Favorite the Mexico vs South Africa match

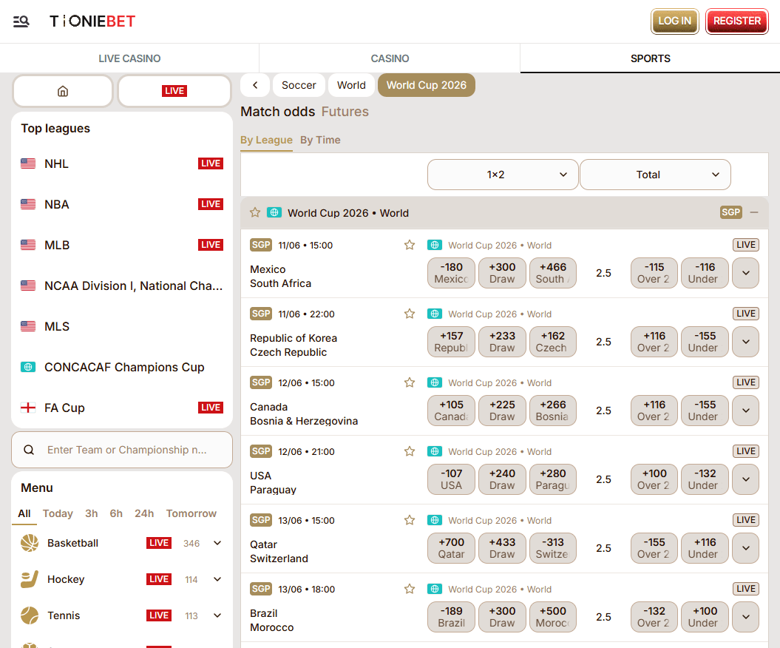point(410,245)
